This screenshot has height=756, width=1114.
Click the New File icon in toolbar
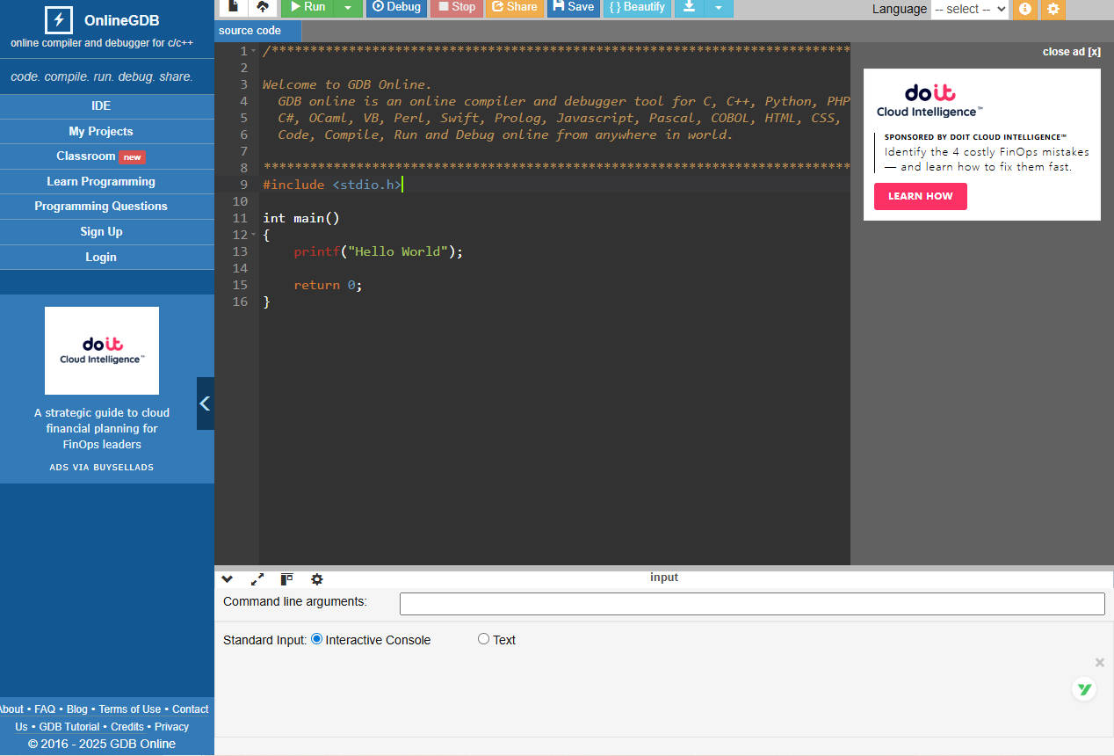[233, 7]
